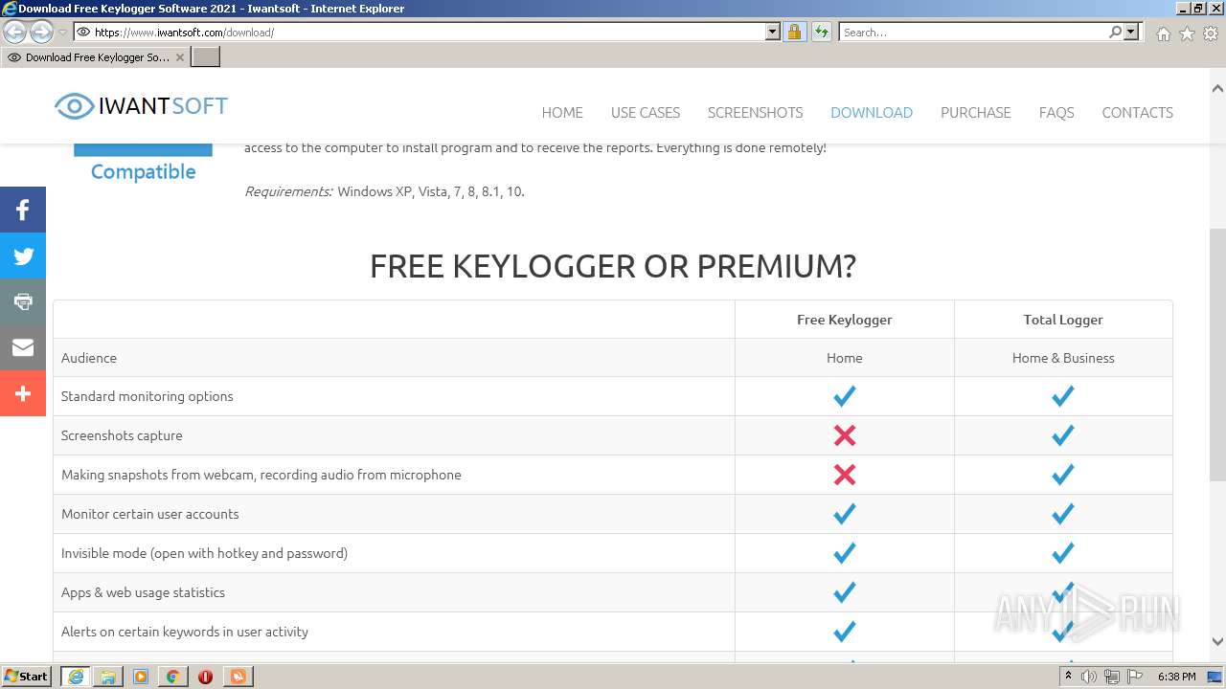Open the FAQS navigation link
This screenshot has height=689, width=1226.
tap(1056, 113)
